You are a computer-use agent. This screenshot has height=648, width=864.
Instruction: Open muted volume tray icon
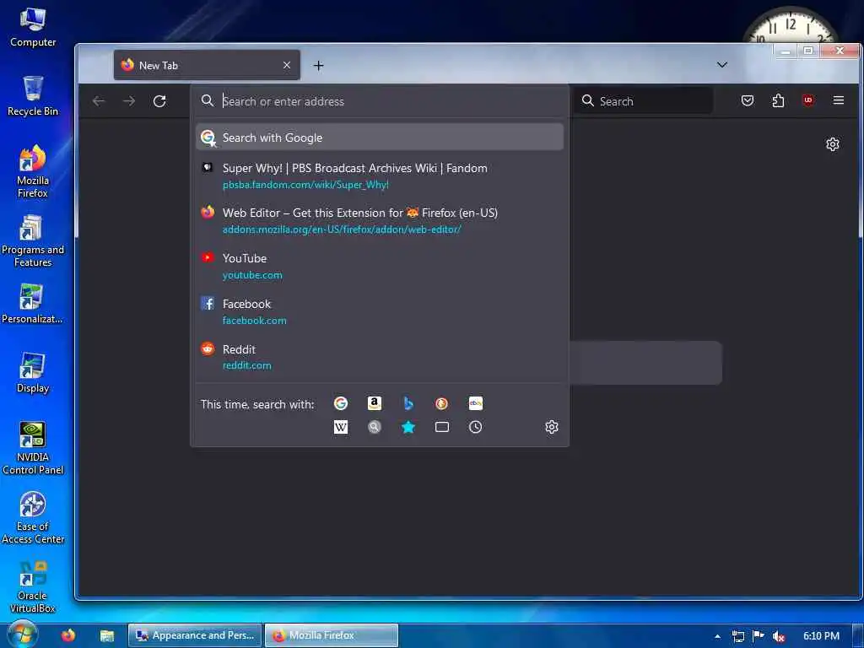tap(778, 636)
